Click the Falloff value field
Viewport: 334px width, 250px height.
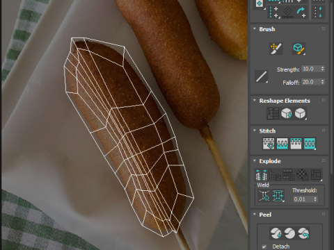[x=310, y=82]
